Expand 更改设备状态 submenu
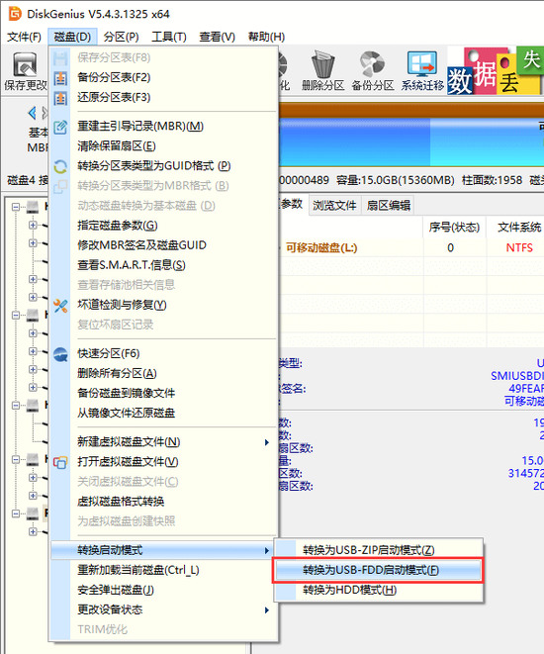544x654 pixels. (x=164, y=610)
